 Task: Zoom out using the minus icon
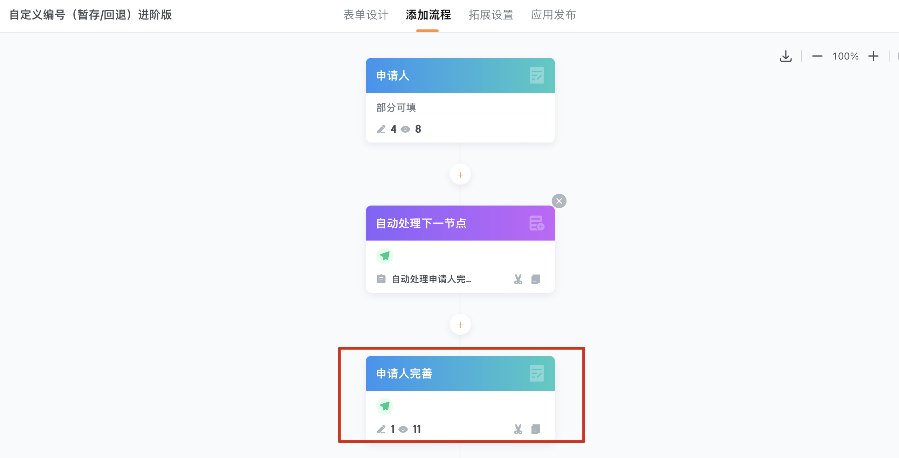(817, 56)
